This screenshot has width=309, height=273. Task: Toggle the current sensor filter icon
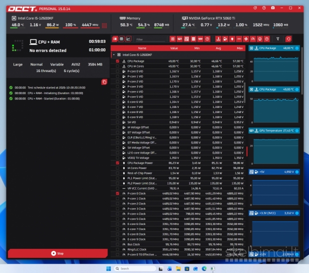click(239, 39)
